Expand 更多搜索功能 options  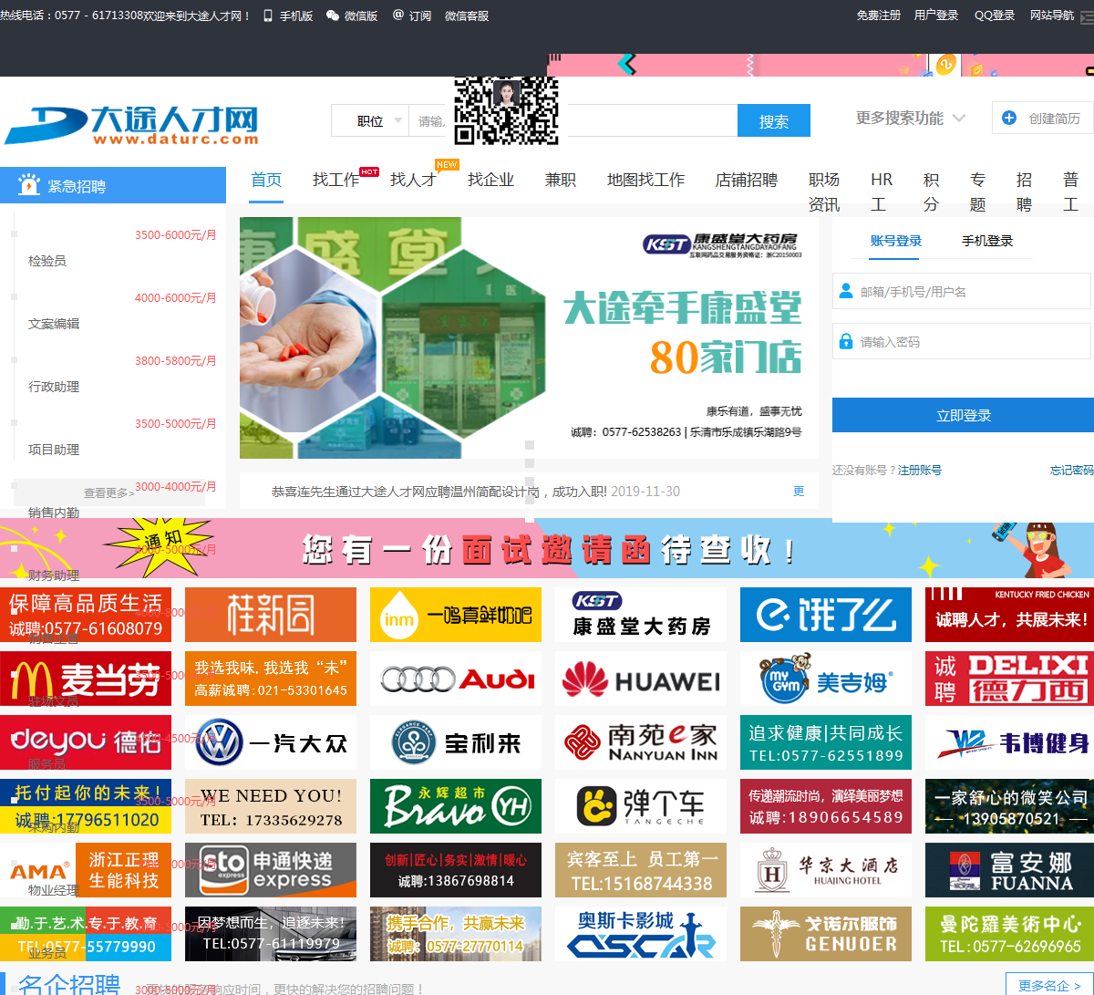(910, 118)
